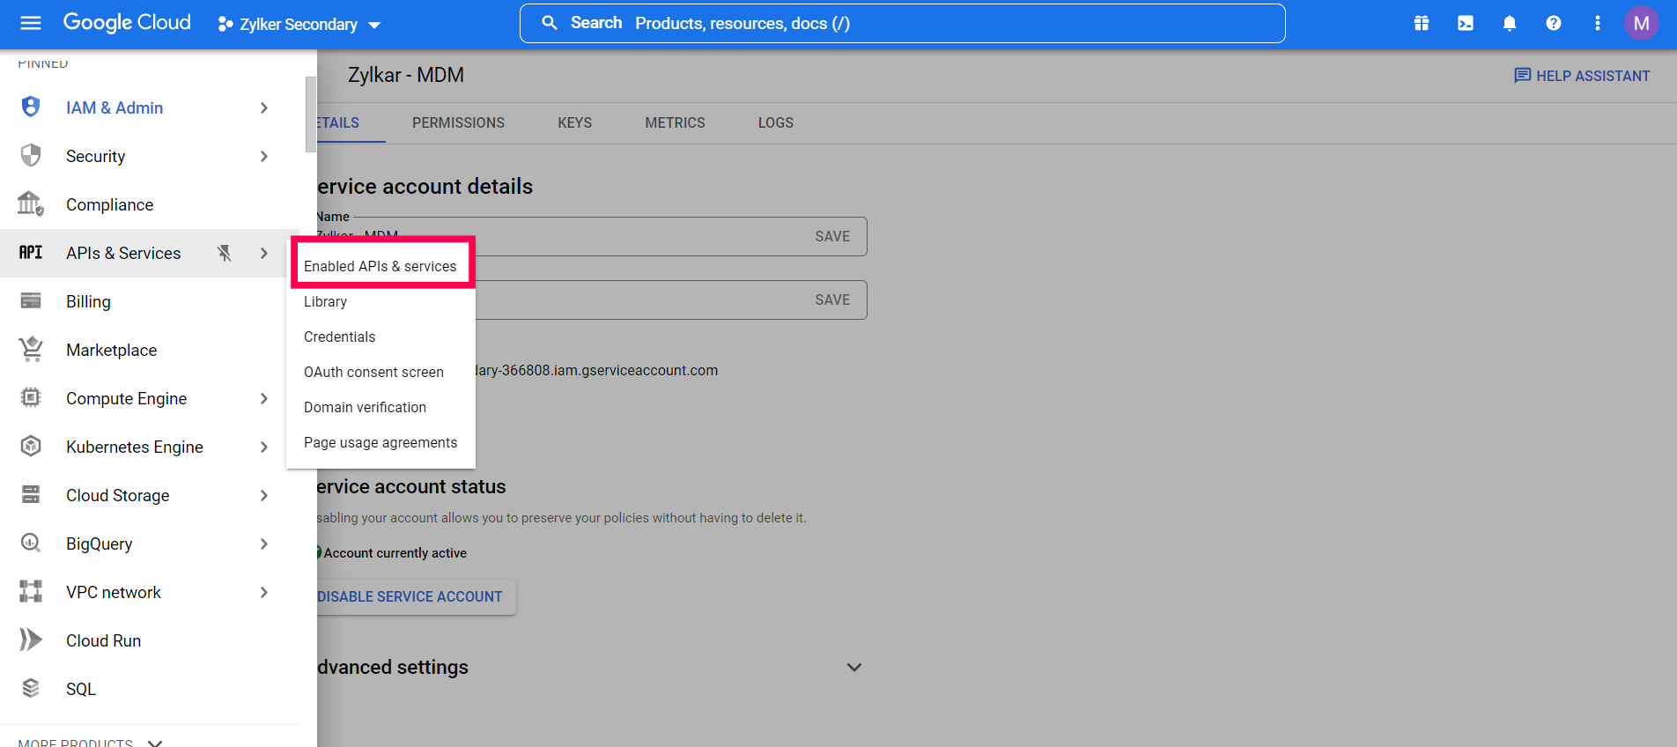
Task: Click the API icon for APIs & Services
Action: click(31, 253)
